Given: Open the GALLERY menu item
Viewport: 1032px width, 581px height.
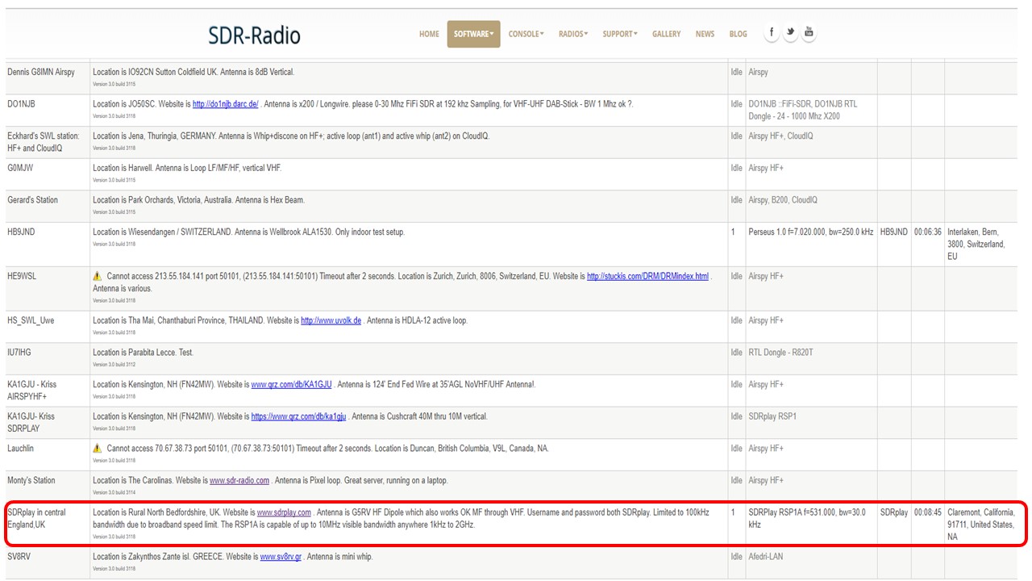Looking at the screenshot, I should click(666, 34).
